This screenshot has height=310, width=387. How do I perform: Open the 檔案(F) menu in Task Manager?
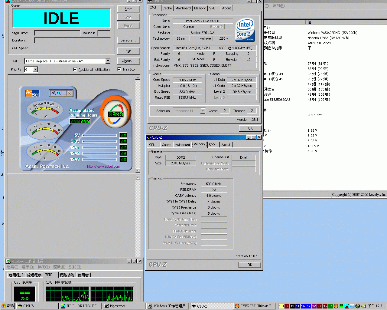pyautogui.click(x=12, y=267)
